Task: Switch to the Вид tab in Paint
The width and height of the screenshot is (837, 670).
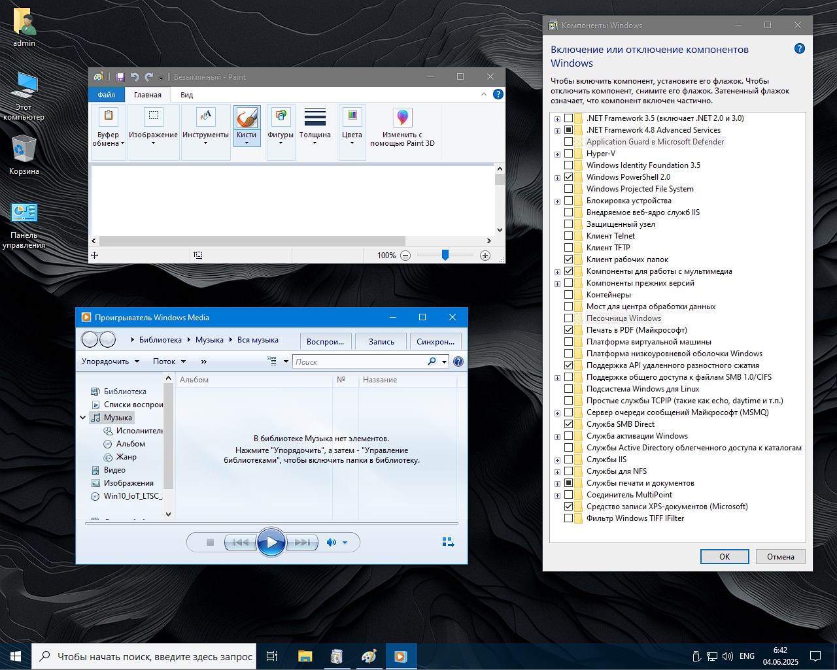Action: (186, 95)
